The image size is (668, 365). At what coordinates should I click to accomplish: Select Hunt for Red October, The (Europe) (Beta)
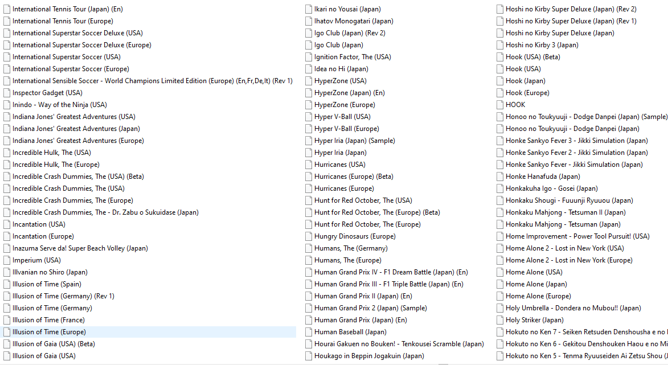[x=378, y=212]
